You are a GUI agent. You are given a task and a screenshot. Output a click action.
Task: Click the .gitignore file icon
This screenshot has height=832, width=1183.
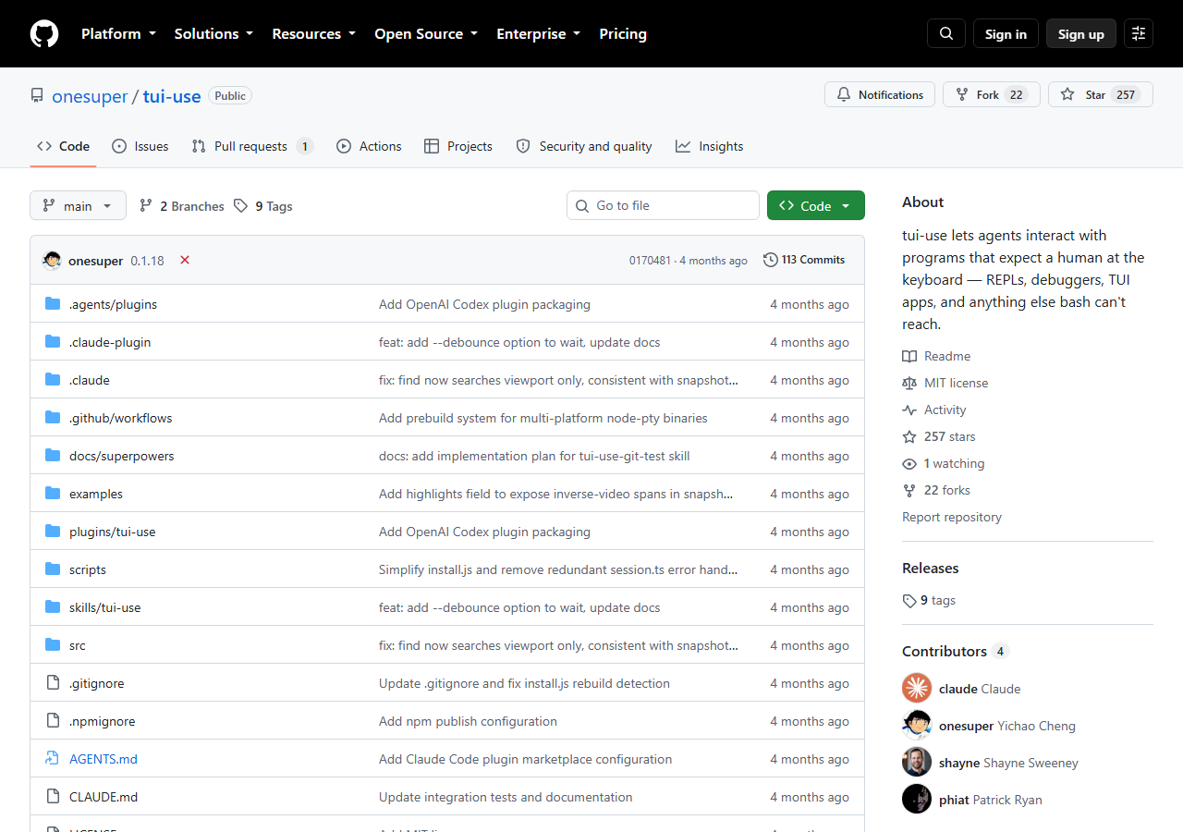(x=53, y=683)
